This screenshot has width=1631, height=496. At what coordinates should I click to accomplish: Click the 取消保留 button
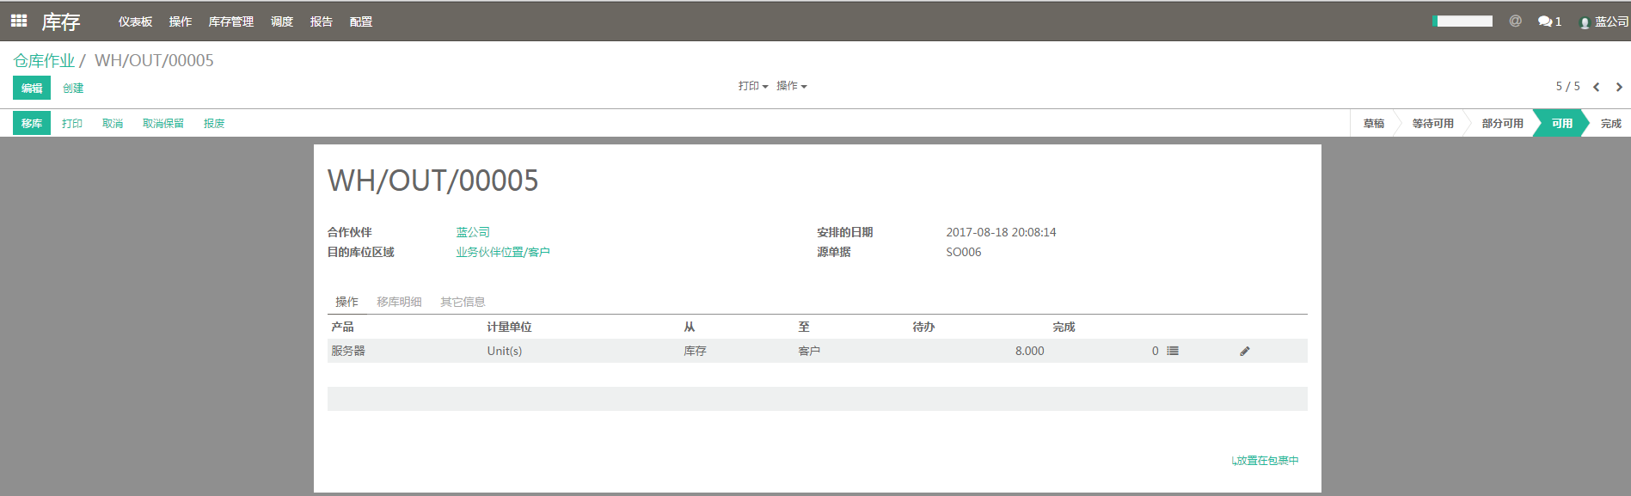tap(162, 123)
